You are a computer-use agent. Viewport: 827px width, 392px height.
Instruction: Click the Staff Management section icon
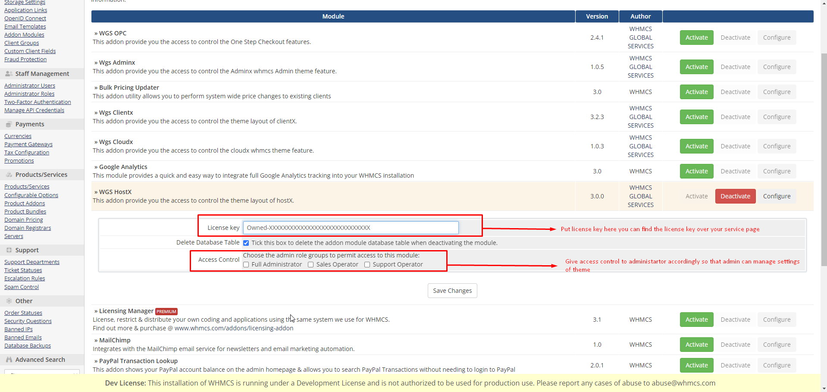pos(9,74)
